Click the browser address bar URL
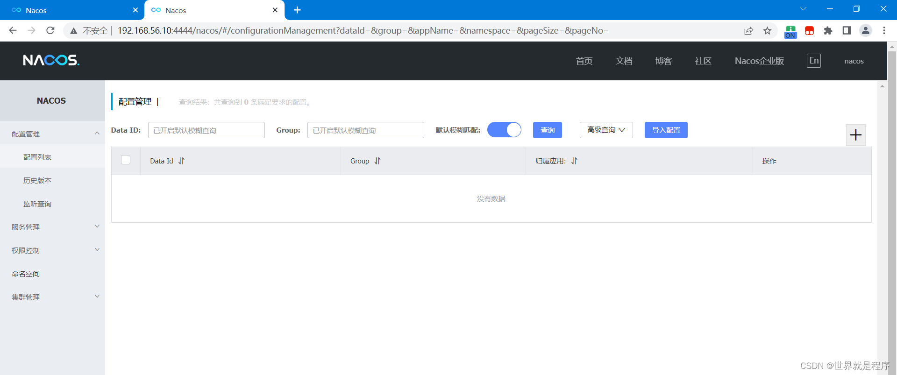The height and width of the screenshot is (375, 897). (363, 30)
